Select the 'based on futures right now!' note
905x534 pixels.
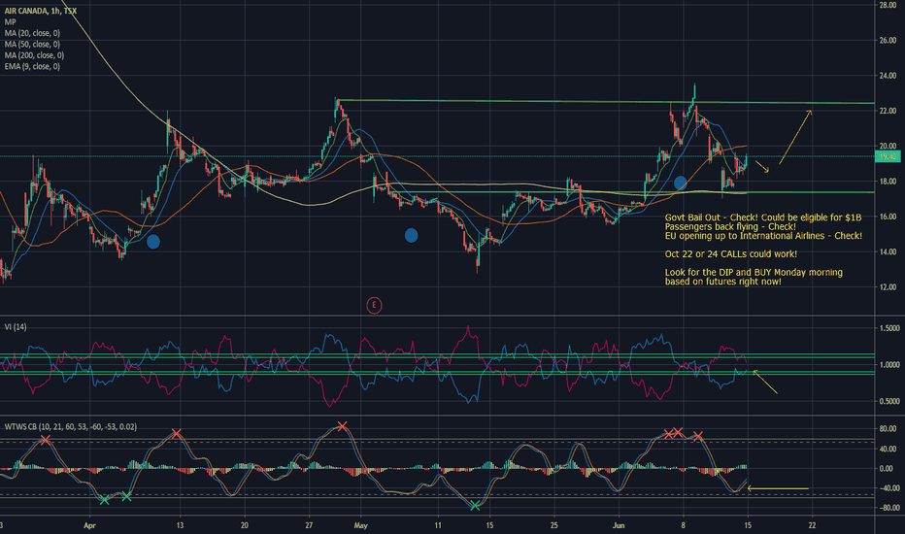point(723,282)
